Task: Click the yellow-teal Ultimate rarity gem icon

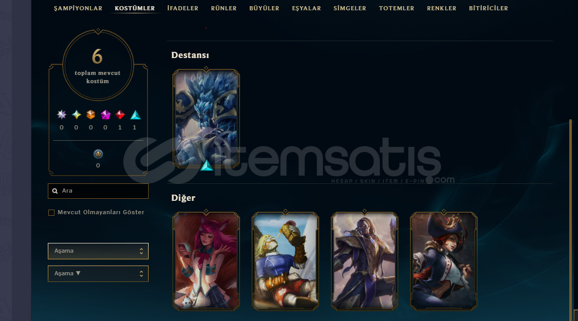Action: [76, 115]
